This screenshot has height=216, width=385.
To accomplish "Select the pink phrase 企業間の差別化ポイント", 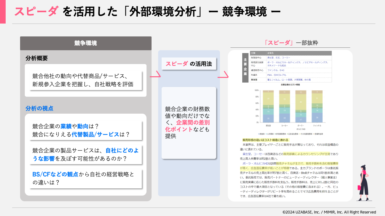I will (x=187, y=126).
